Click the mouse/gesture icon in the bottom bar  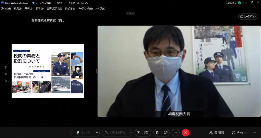pos(157,133)
